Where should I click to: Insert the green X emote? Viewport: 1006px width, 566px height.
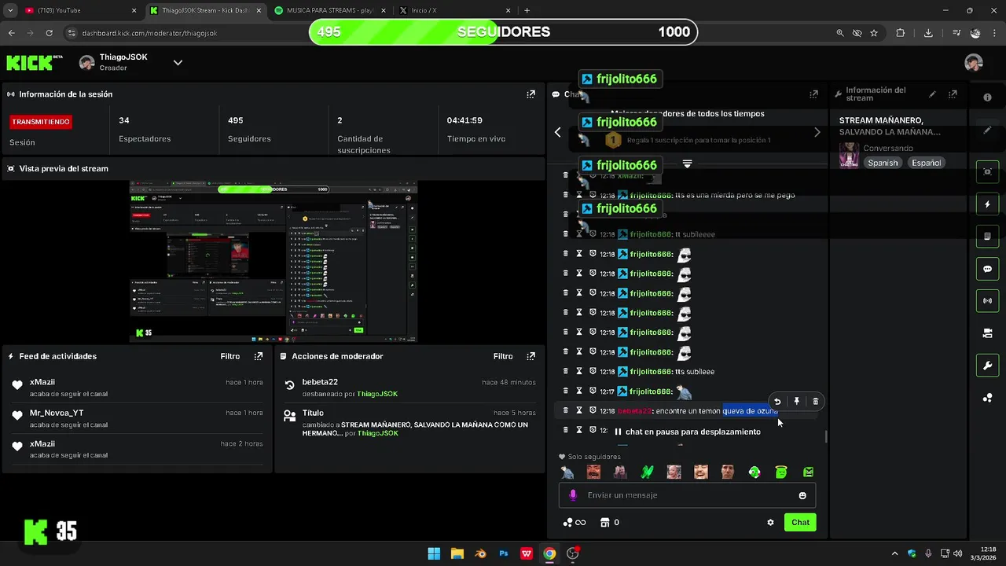pyautogui.click(x=648, y=472)
